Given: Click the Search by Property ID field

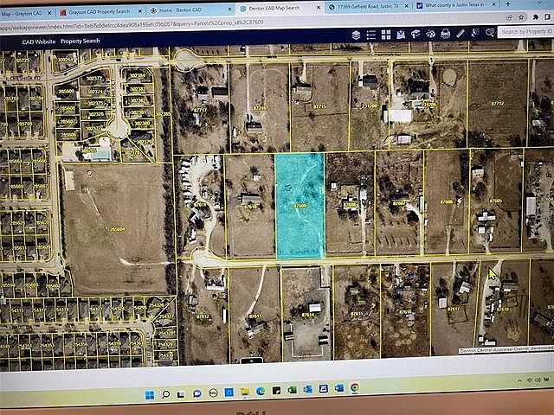Looking at the screenshot, I should 526,32.
